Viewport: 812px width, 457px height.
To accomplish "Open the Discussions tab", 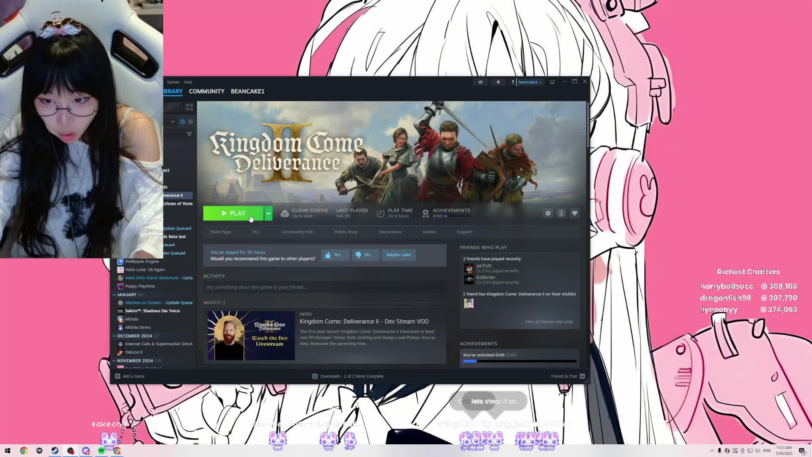I will pos(390,232).
